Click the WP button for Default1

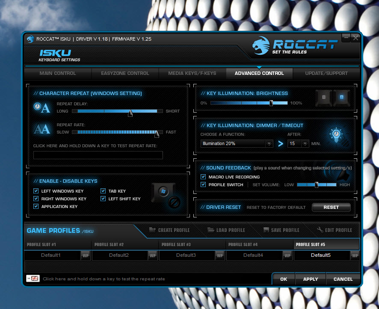(86, 256)
